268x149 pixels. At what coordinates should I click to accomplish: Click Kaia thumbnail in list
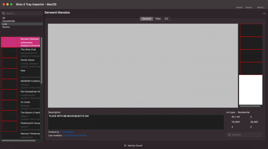pos(10,74)
